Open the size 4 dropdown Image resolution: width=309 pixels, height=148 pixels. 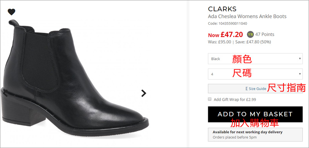point(255,74)
